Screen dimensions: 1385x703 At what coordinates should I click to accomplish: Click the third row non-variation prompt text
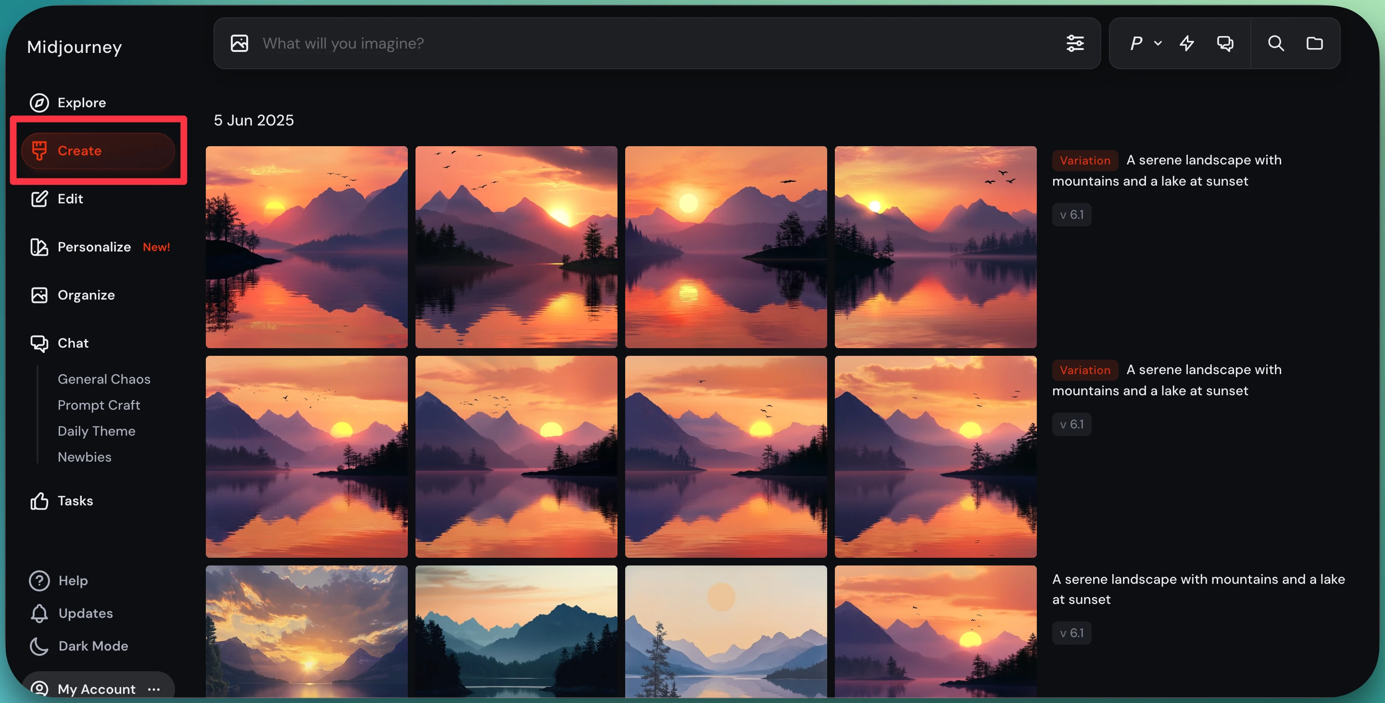pyautogui.click(x=1198, y=589)
